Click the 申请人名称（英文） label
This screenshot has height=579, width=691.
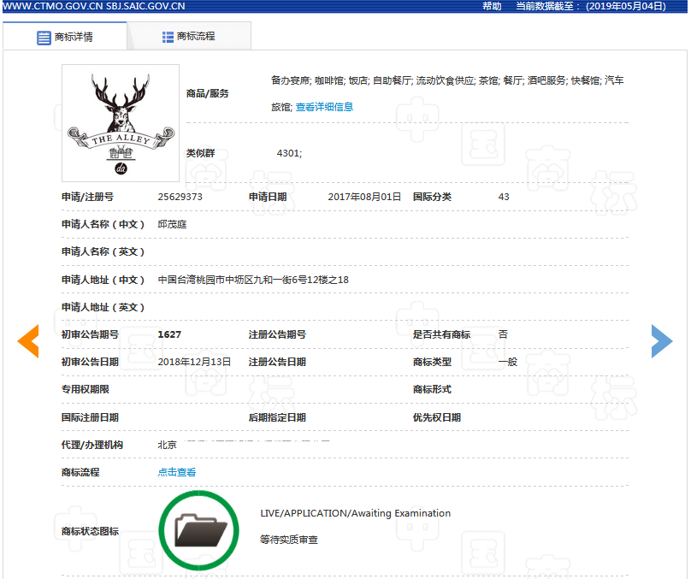[x=103, y=251]
